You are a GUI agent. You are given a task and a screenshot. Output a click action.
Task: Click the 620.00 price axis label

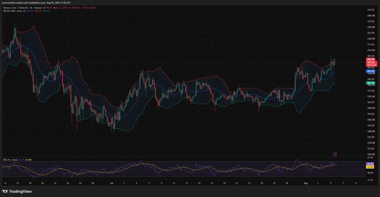click(371, 38)
